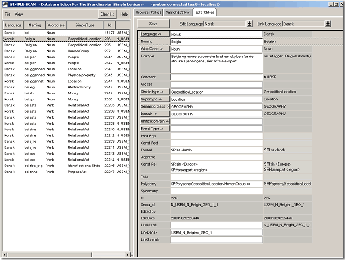This screenshot has height=260, width=345.
Task: Switch to the Browse (Ctrl-q) tab
Action: tap(148, 12)
